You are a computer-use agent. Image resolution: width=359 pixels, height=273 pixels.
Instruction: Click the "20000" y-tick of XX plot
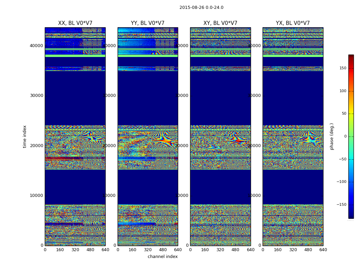pyautogui.click(x=37, y=146)
